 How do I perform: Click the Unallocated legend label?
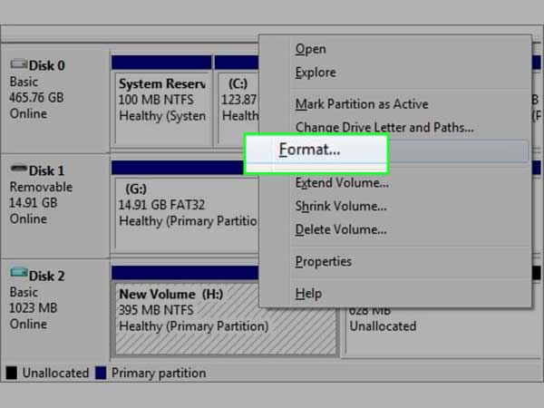point(55,373)
